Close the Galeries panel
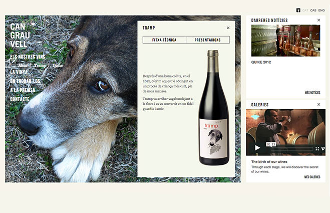The width and height of the screenshot is (330, 213). (318, 104)
